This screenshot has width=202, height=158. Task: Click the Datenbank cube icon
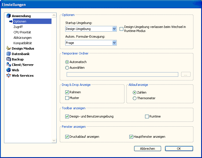click(x=9, y=54)
